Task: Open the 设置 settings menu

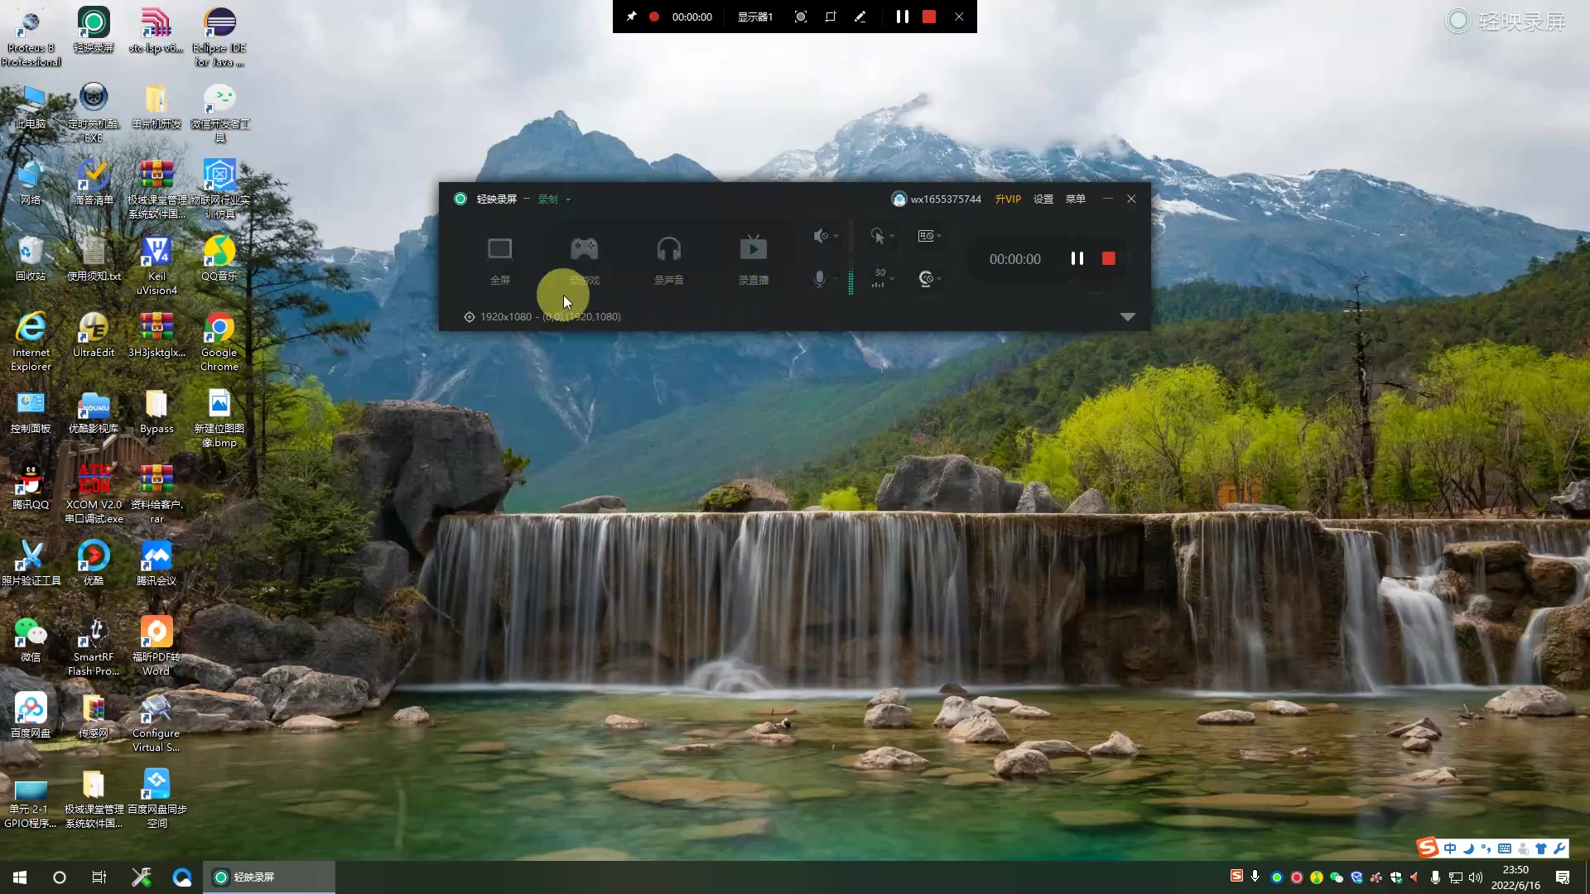Action: (1043, 199)
